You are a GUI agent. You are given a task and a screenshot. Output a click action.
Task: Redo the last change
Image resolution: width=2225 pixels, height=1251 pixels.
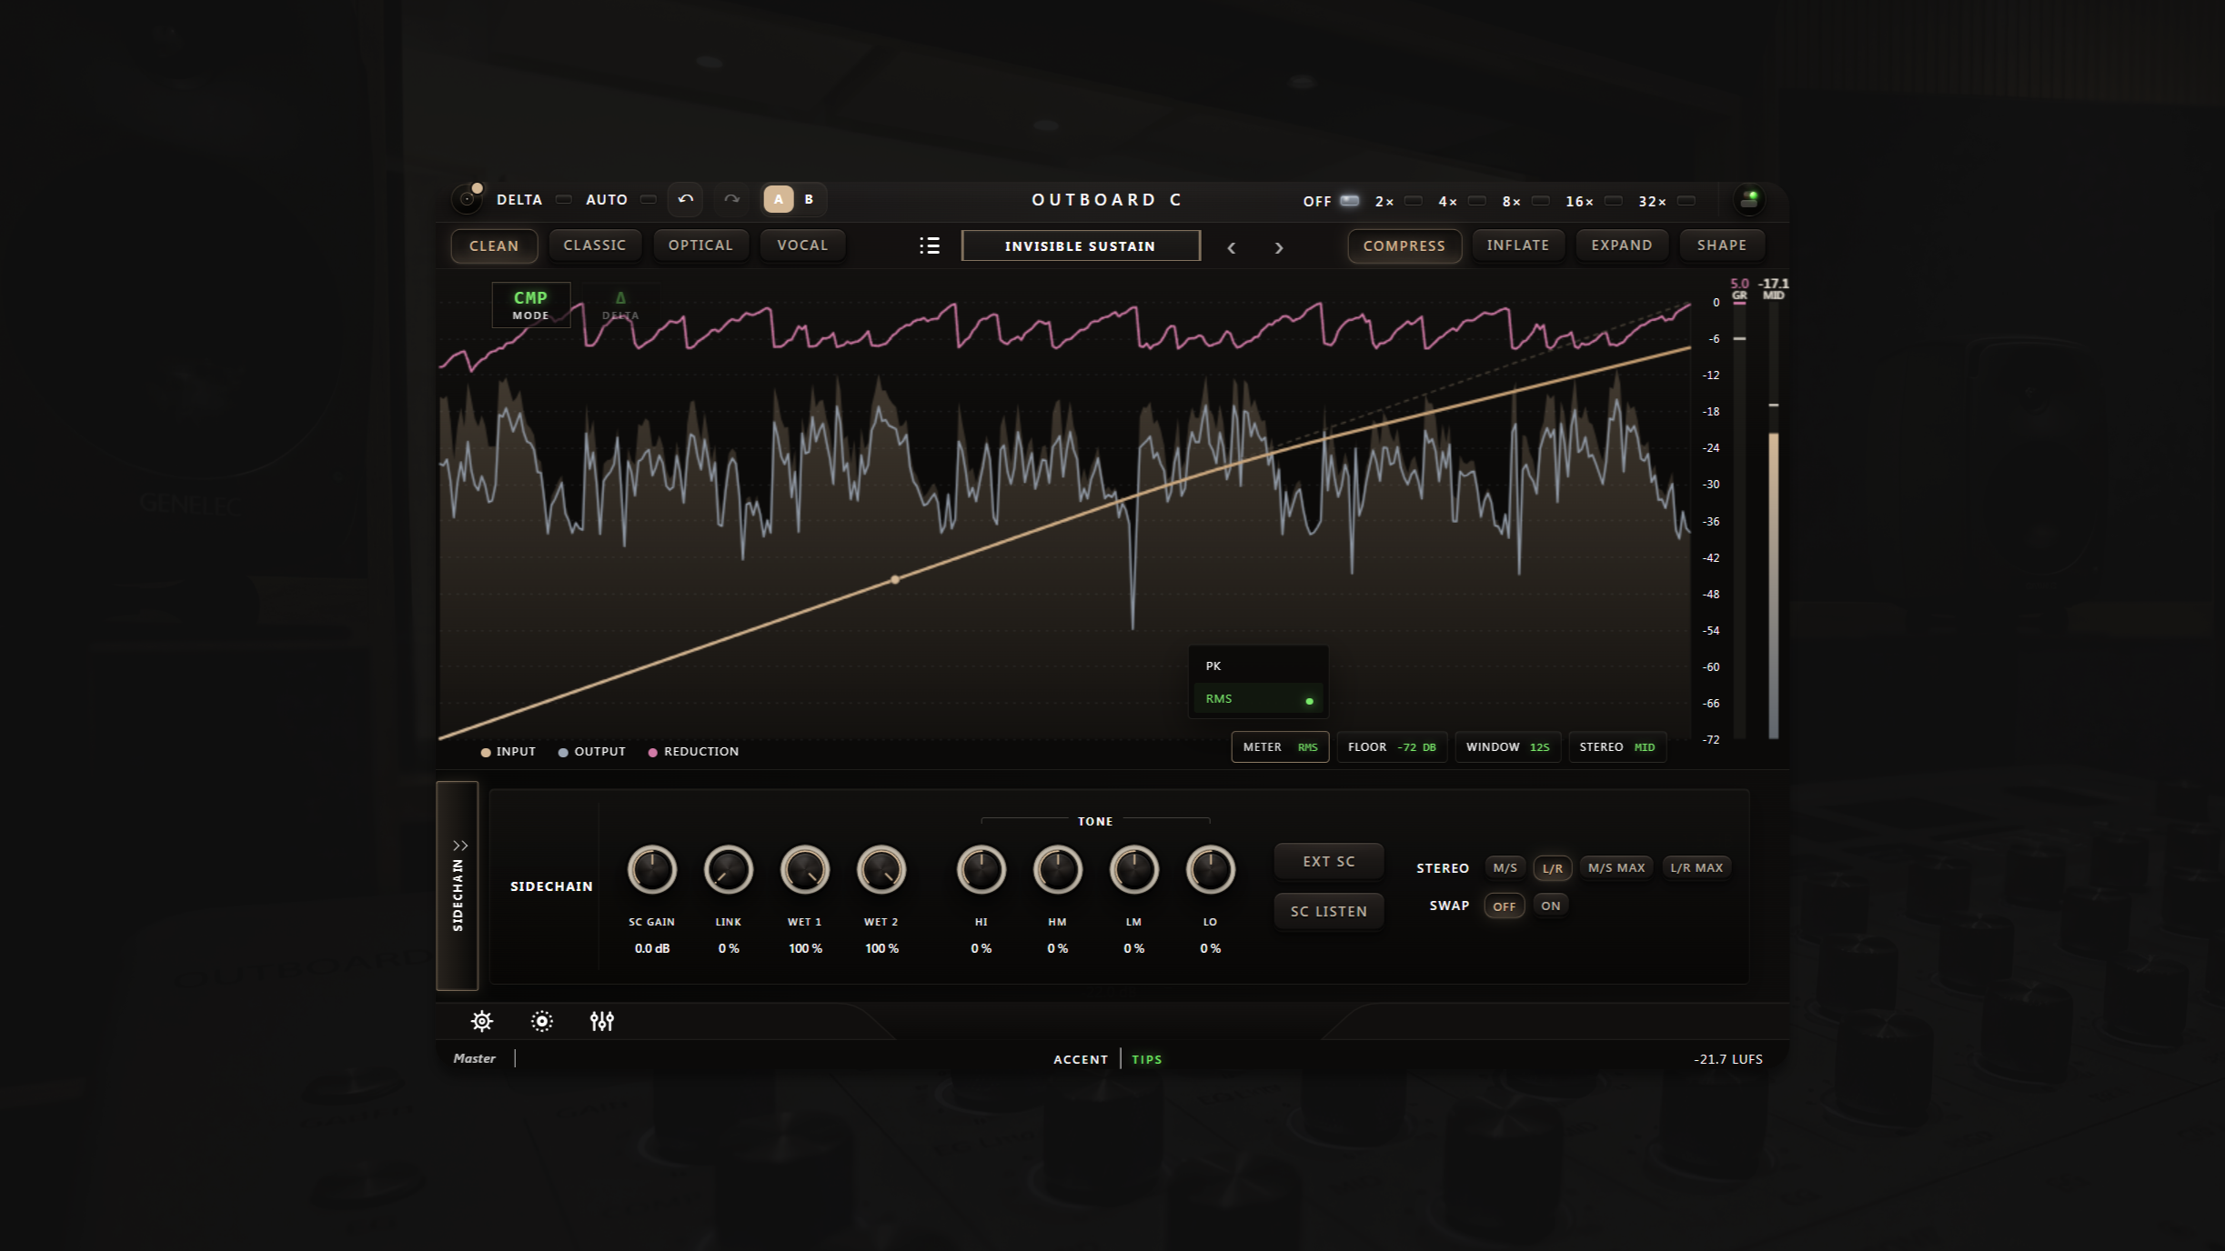click(x=731, y=199)
